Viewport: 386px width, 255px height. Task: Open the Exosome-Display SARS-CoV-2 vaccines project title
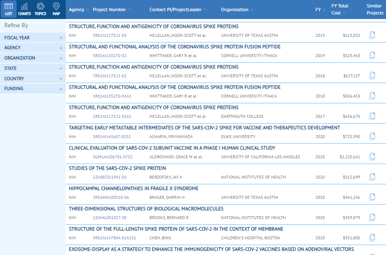tap(211, 249)
